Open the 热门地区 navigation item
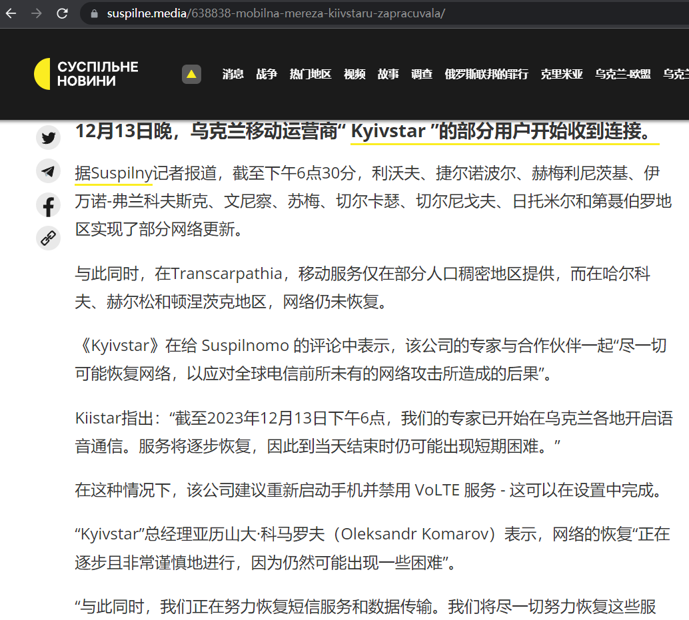The height and width of the screenshot is (620, 689). click(x=311, y=74)
